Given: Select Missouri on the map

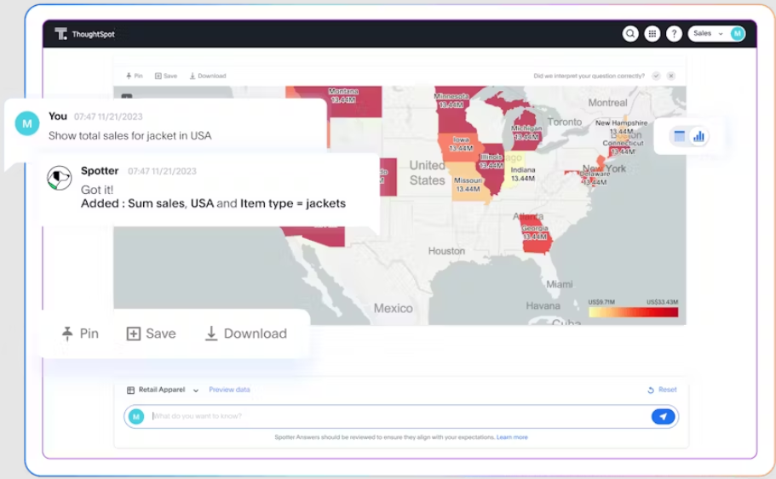Looking at the screenshot, I should tap(467, 185).
